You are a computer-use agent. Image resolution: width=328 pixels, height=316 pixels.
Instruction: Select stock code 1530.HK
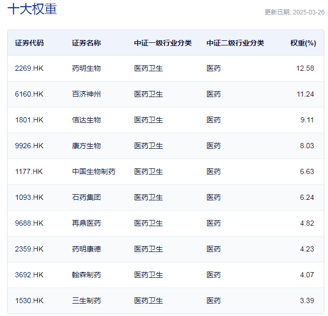(29, 301)
